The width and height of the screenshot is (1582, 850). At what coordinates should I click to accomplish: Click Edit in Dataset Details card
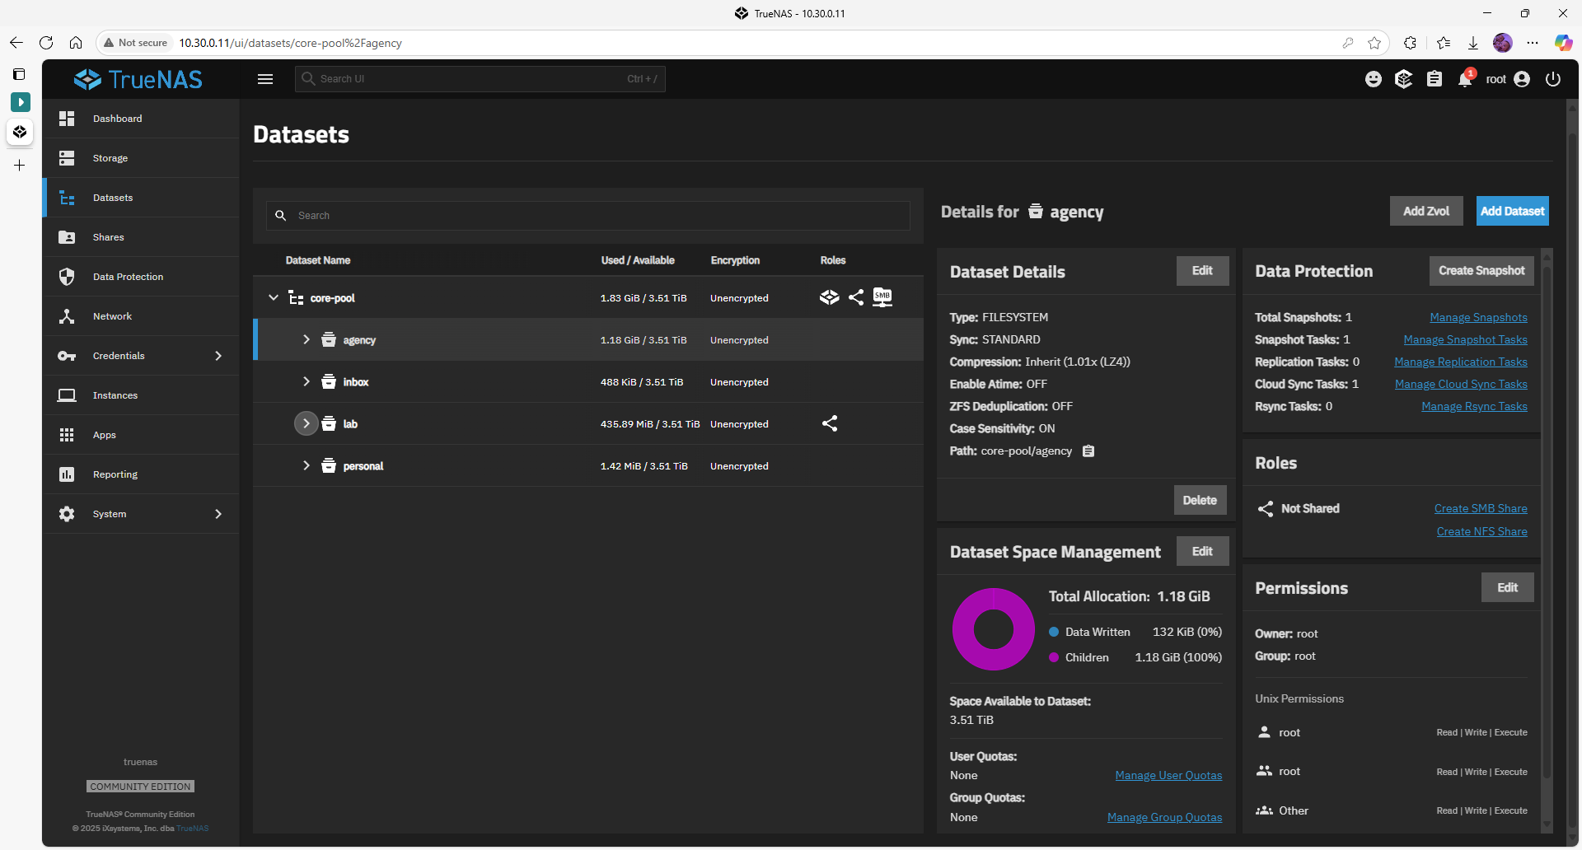tap(1202, 271)
